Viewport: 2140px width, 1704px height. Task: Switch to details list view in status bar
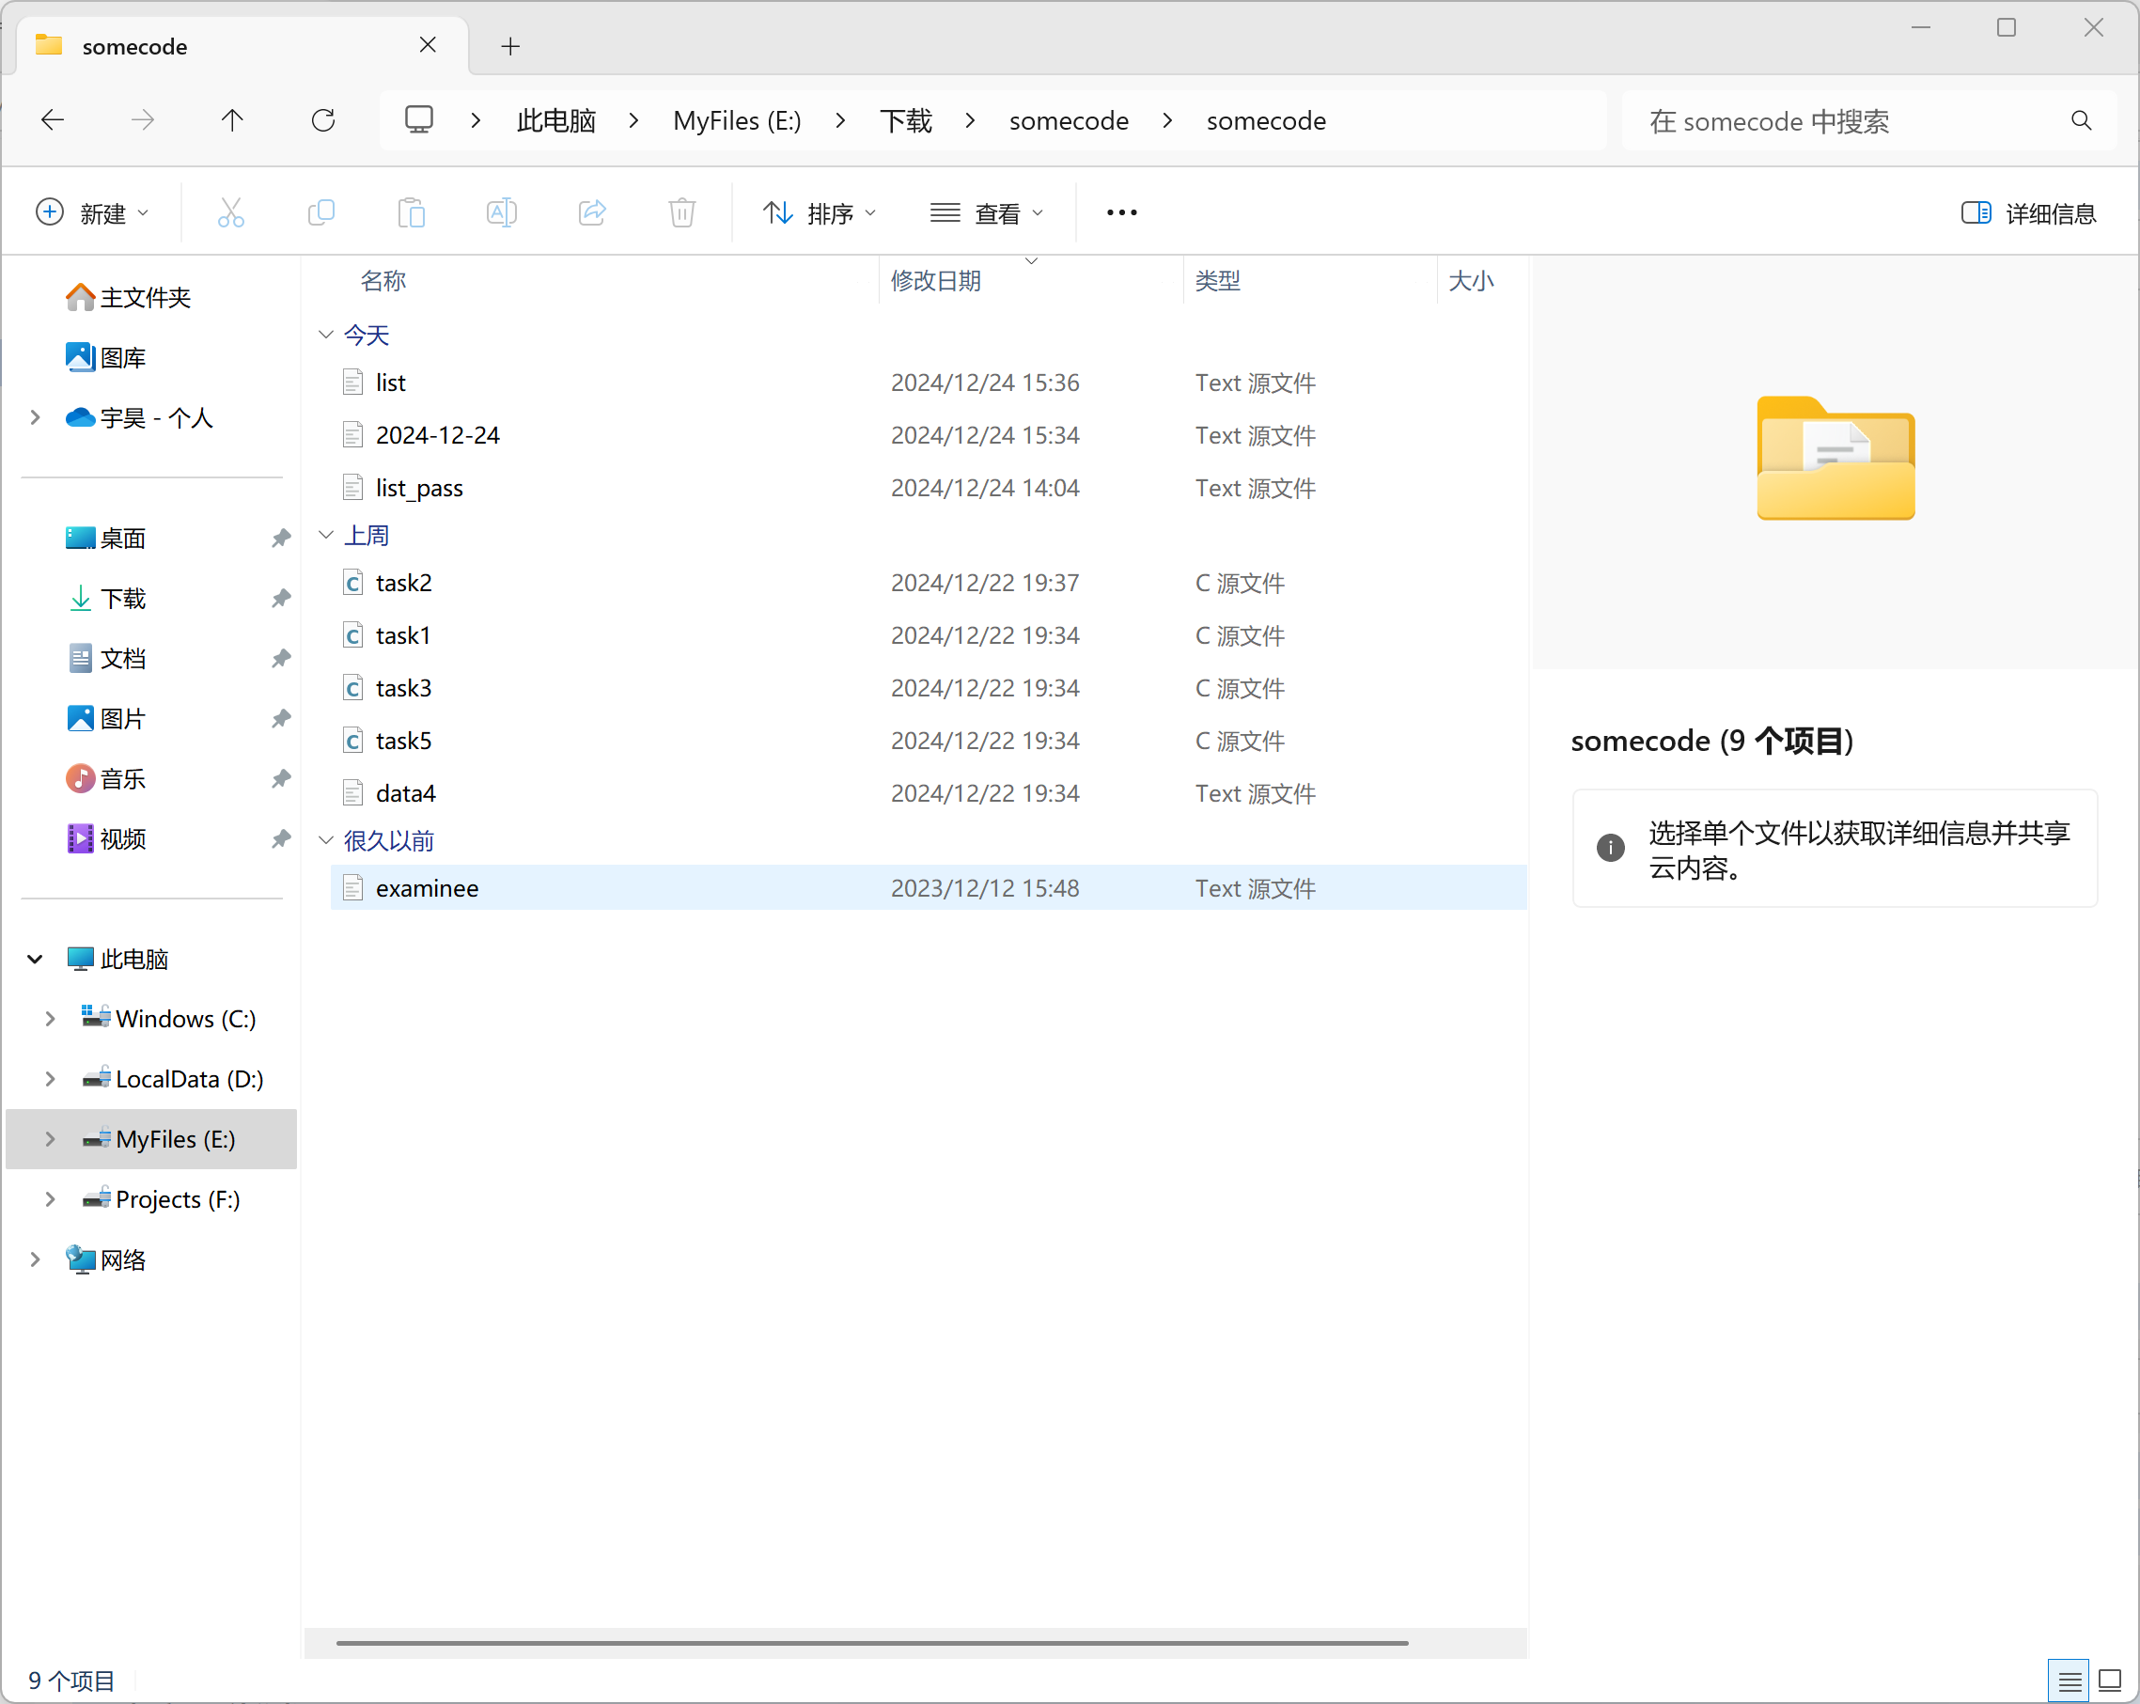pyautogui.click(x=2069, y=1681)
